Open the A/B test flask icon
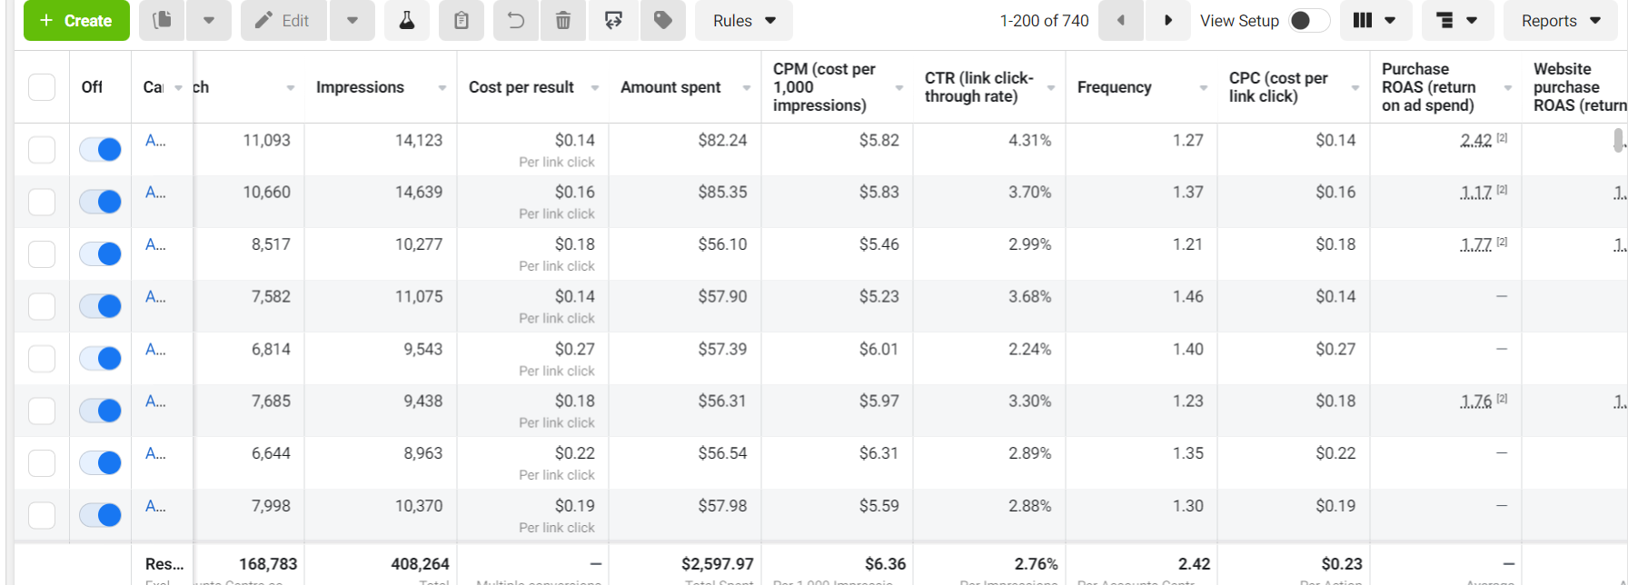The width and height of the screenshot is (1628, 585). (x=407, y=20)
